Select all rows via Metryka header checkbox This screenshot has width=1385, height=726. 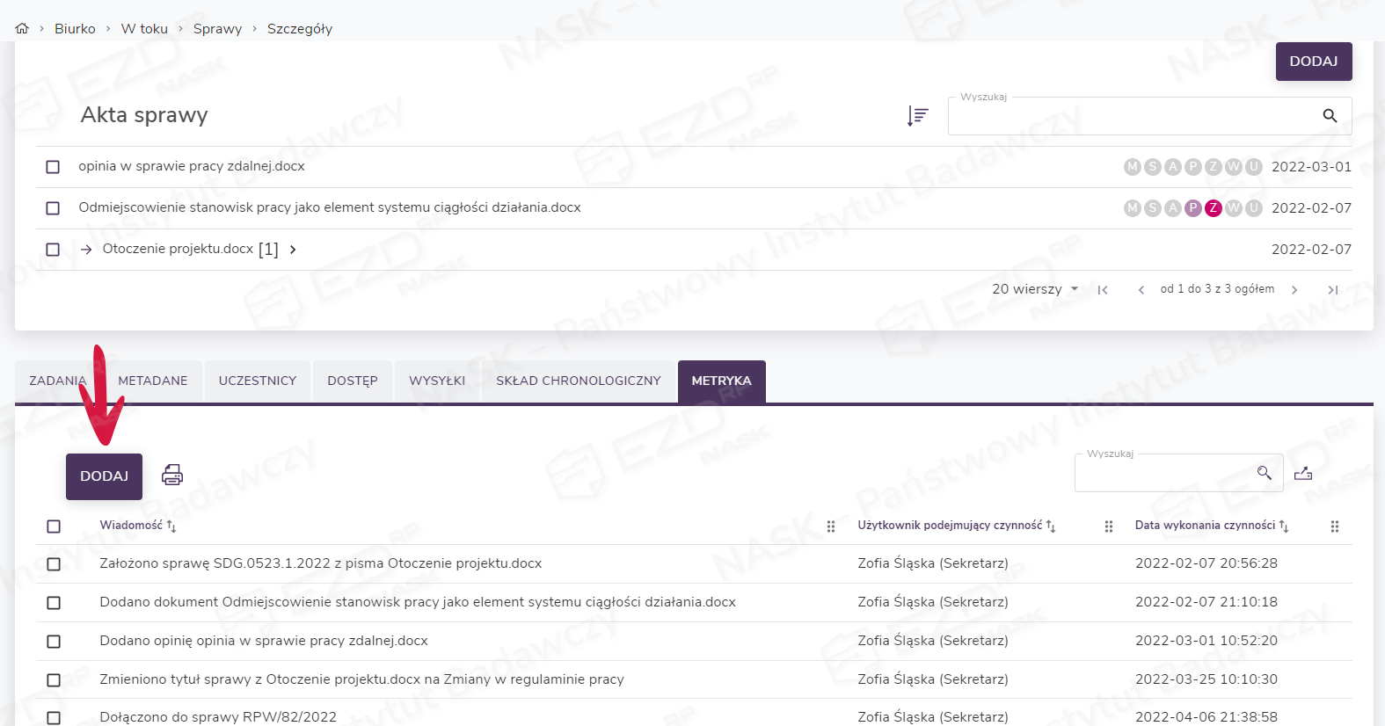pyautogui.click(x=54, y=526)
